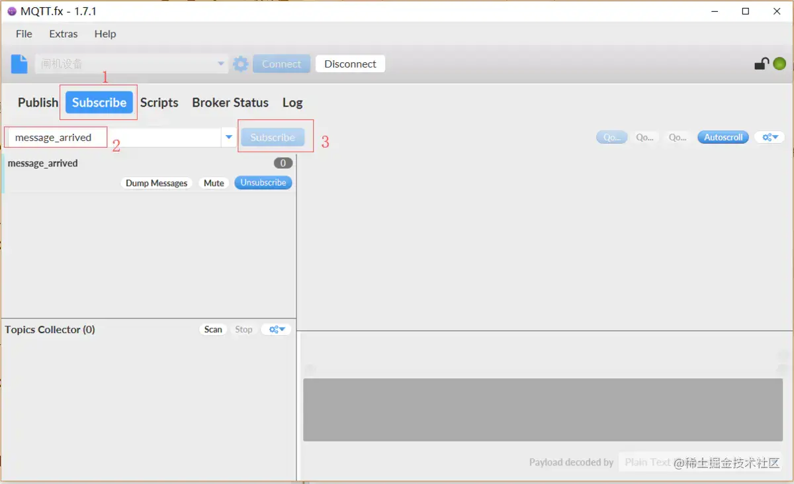Mute the message_arrived subscription
Image resolution: width=794 pixels, height=484 pixels.
coord(214,183)
